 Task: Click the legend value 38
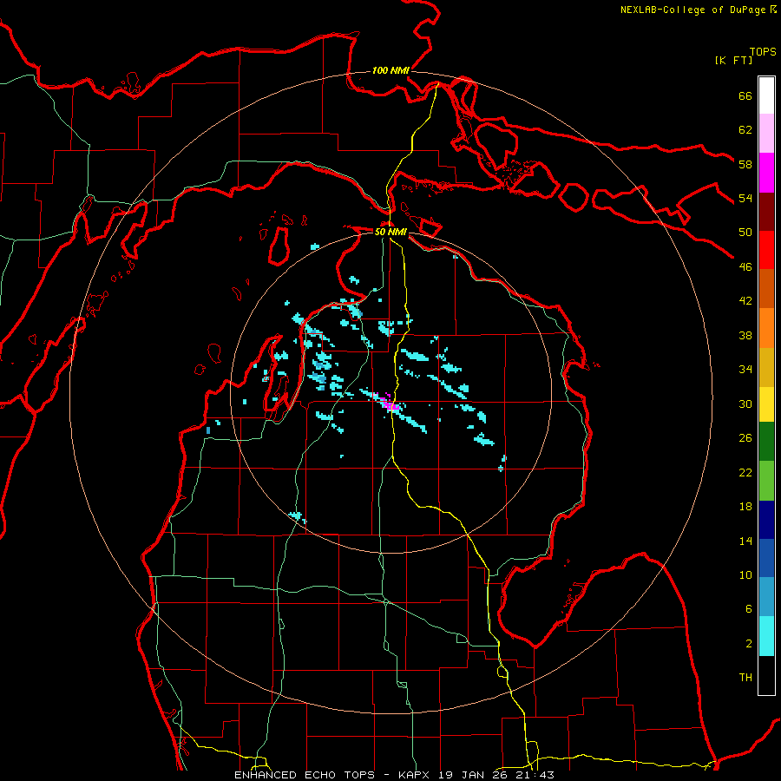point(745,335)
